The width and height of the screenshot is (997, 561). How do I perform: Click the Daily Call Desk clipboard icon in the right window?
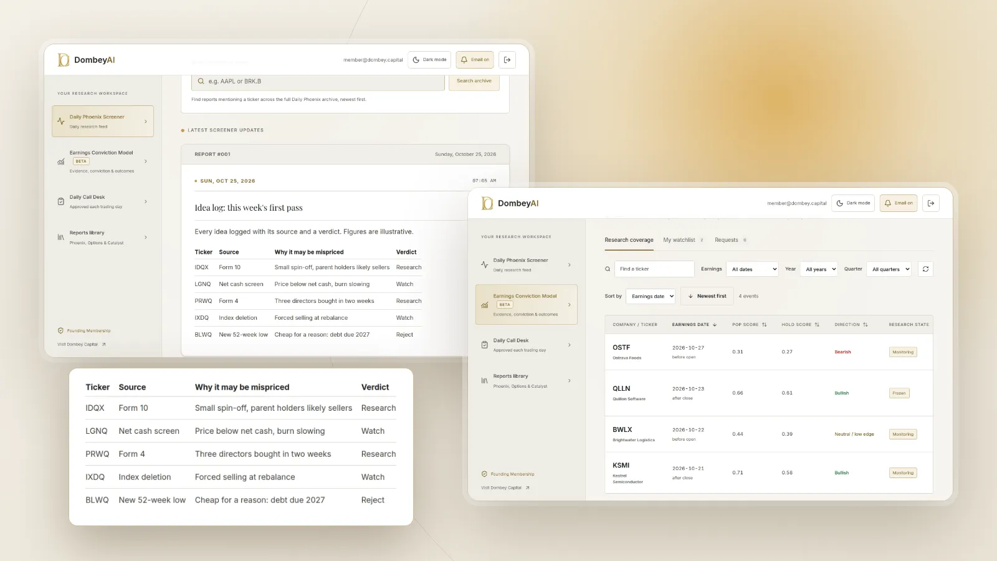pyautogui.click(x=484, y=345)
